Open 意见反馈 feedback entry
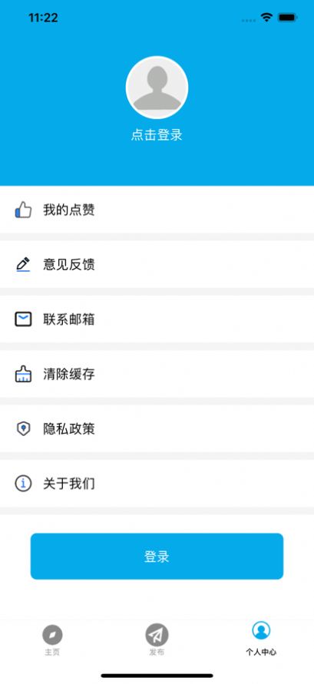 point(157,264)
